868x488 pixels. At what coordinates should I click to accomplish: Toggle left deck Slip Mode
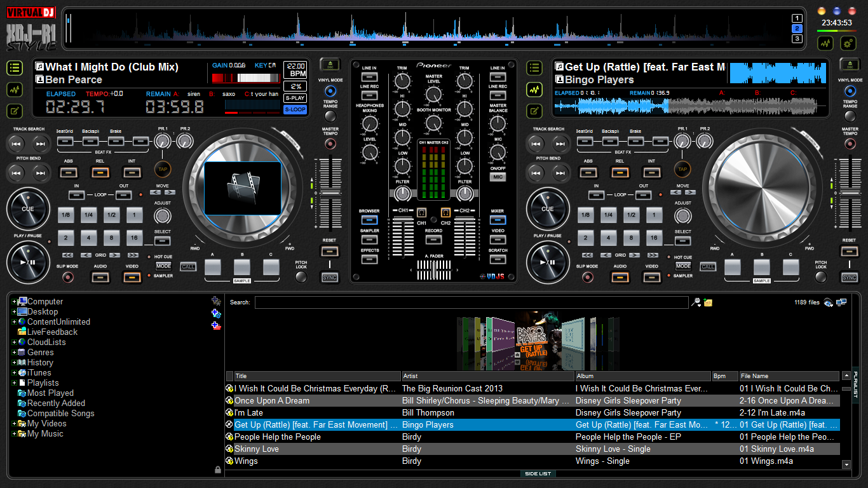(67, 277)
